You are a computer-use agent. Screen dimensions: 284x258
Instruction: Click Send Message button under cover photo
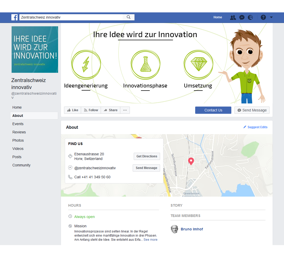pos(252,110)
